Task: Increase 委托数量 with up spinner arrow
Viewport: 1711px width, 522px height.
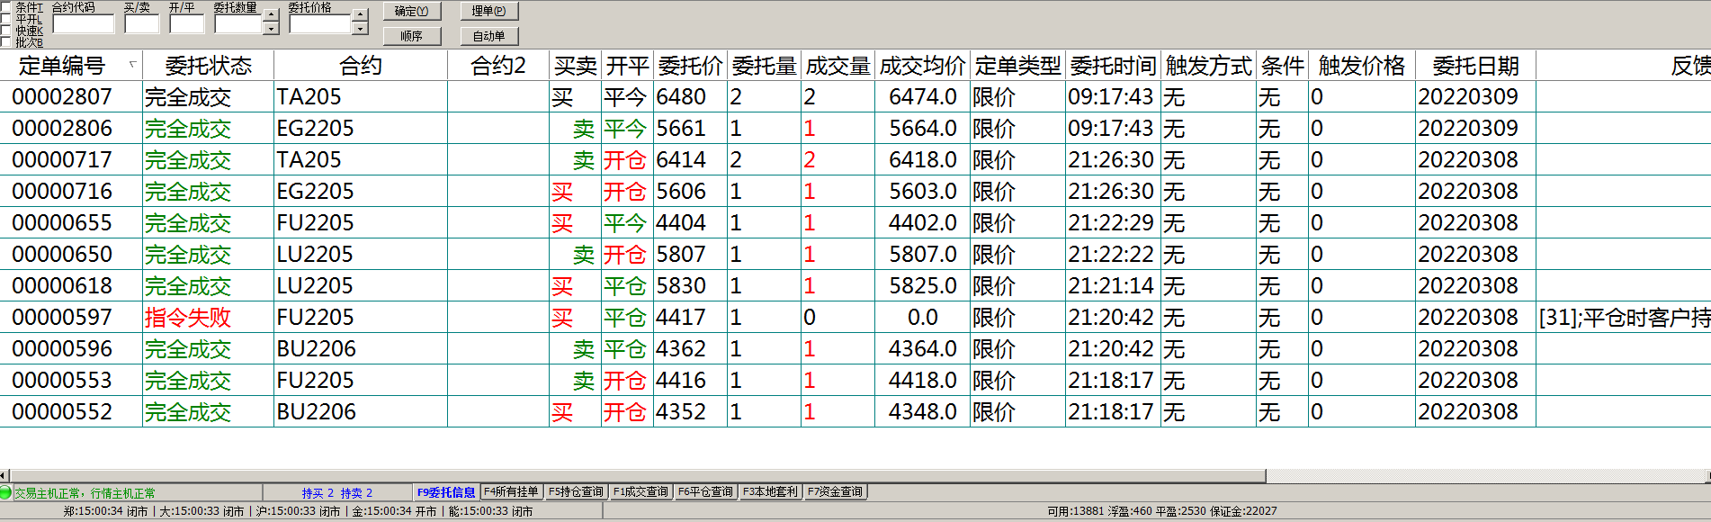Action: point(271,16)
